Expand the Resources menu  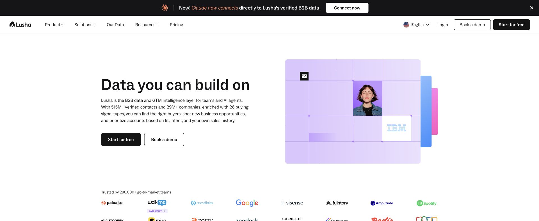147,25
